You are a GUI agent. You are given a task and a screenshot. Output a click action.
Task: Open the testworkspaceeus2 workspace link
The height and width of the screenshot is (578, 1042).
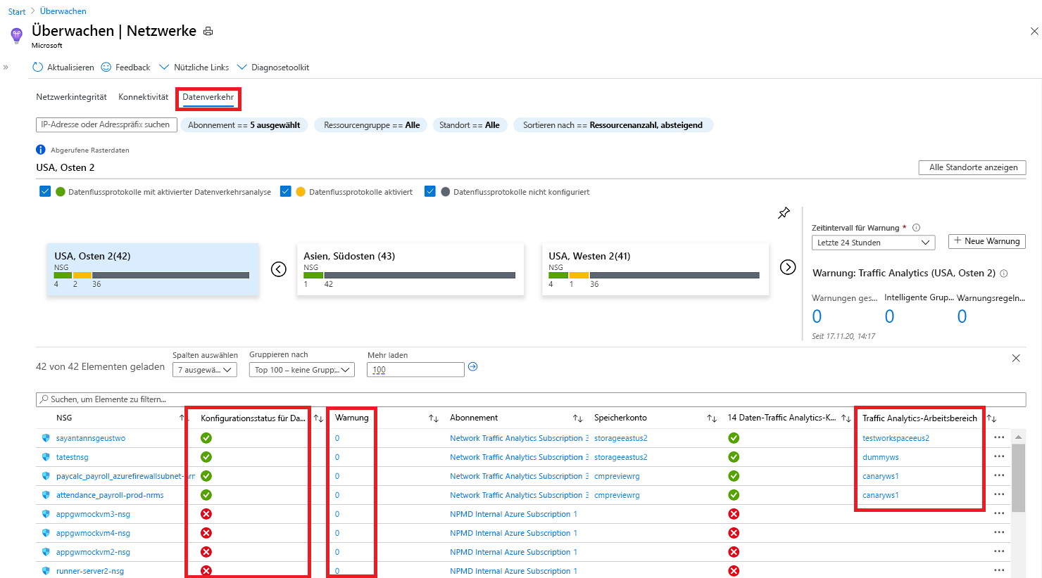pyautogui.click(x=896, y=438)
